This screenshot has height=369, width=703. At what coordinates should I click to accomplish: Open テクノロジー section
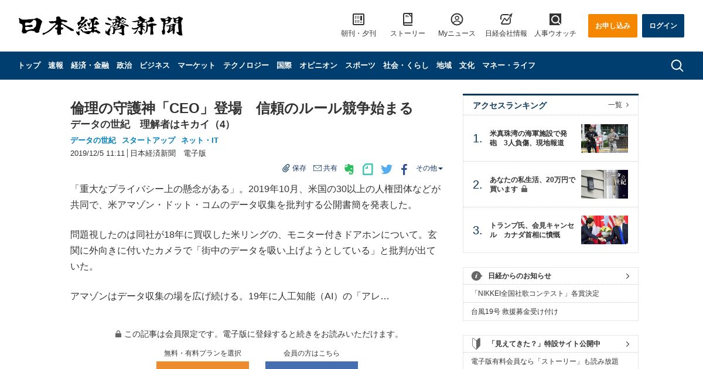pos(246,66)
